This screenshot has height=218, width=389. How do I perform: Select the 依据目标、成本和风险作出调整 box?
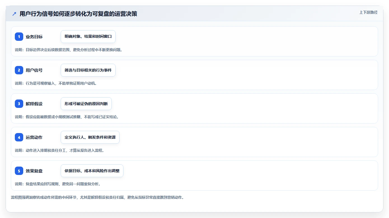(x=92, y=171)
